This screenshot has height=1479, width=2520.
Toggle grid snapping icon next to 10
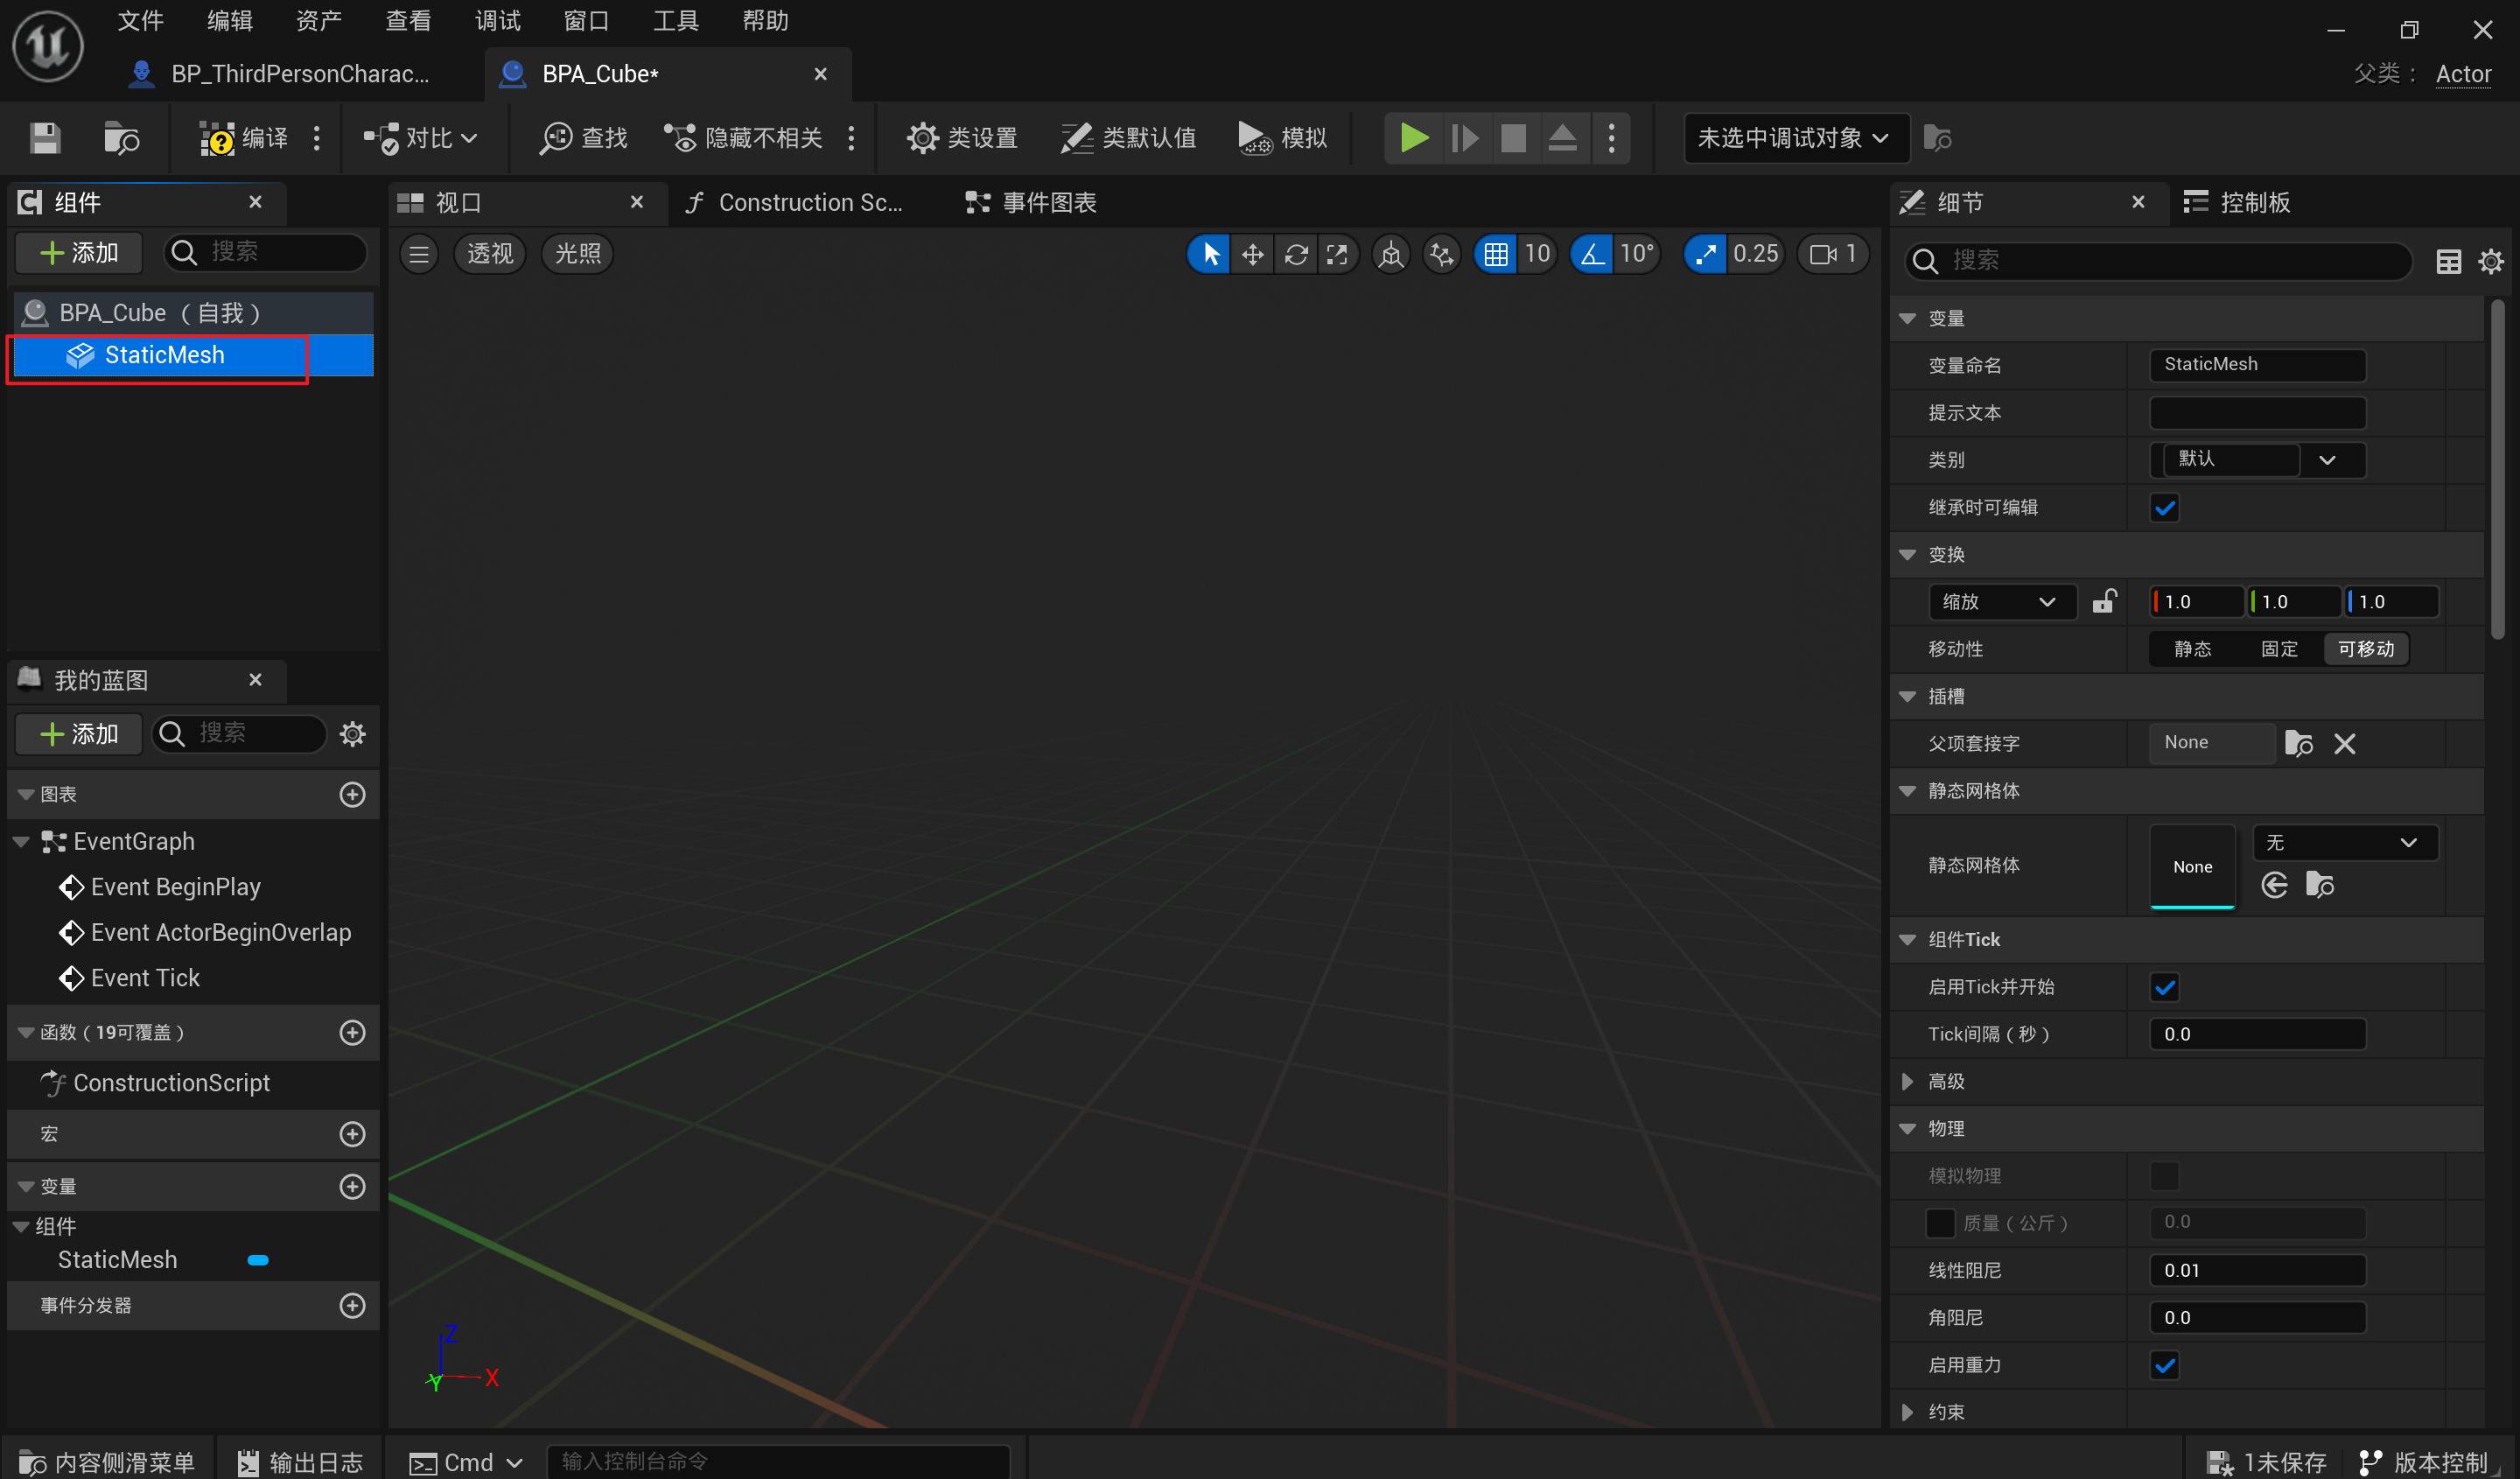coord(1496,254)
